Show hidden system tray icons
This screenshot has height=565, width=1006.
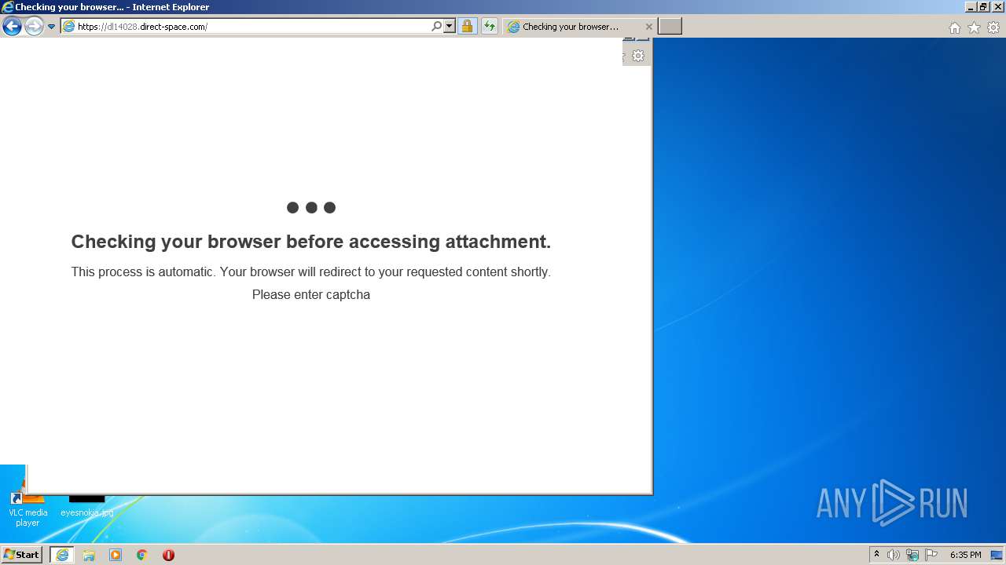tap(876, 555)
